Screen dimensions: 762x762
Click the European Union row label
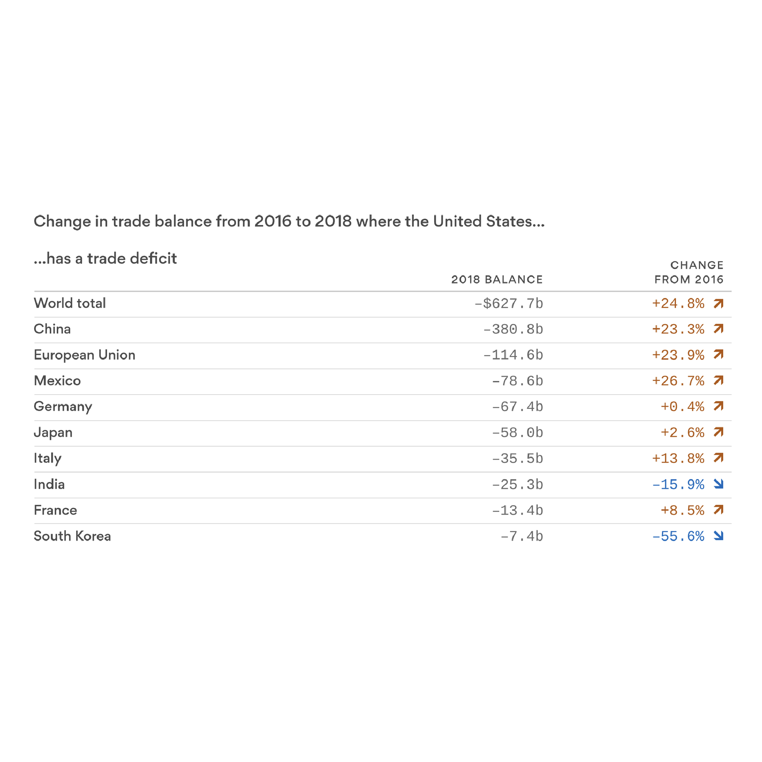[x=85, y=355]
